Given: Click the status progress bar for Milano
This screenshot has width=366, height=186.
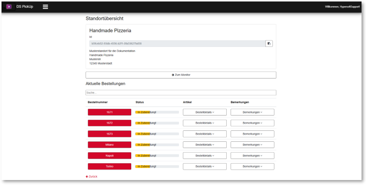Looking at the screenshot, I should [x=157, y=145].
